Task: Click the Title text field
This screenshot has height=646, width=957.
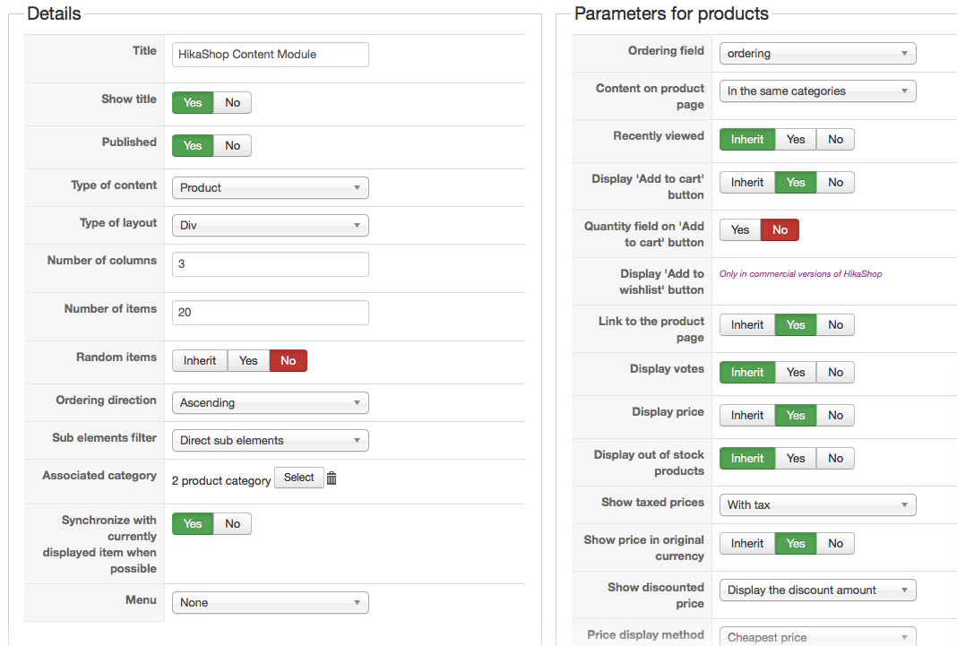Action: click(270, 55)
